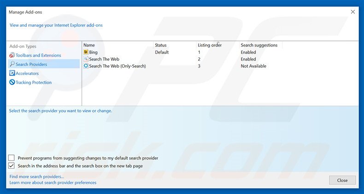Click listing order 1 cell
The height and width of the screenshot is (194, 364).
point(199,52)
